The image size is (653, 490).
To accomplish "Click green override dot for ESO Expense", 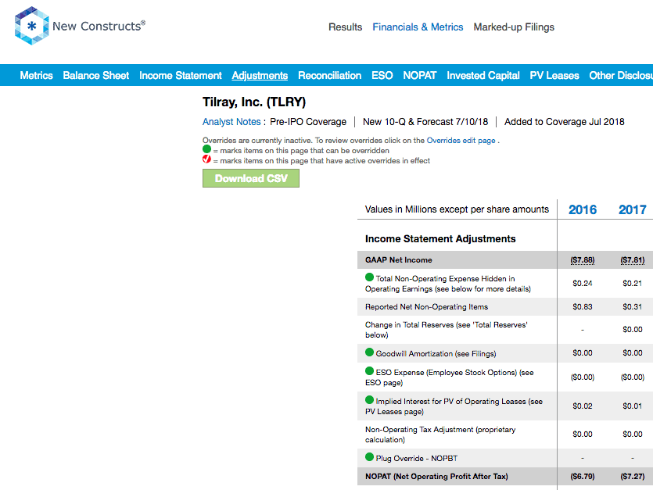I will pos(369,371).
